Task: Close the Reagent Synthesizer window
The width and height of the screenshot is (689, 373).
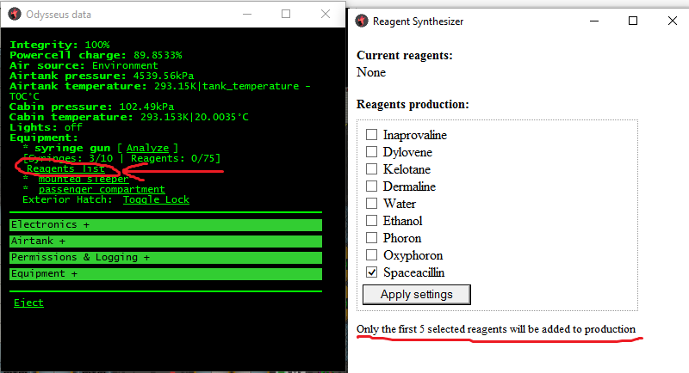Action: [673, 21]
